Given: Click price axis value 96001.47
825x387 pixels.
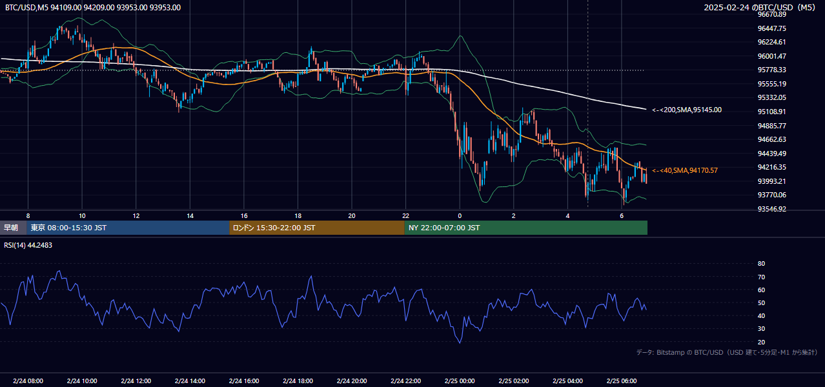Looking at the screenshot, I should pos(771,56).
